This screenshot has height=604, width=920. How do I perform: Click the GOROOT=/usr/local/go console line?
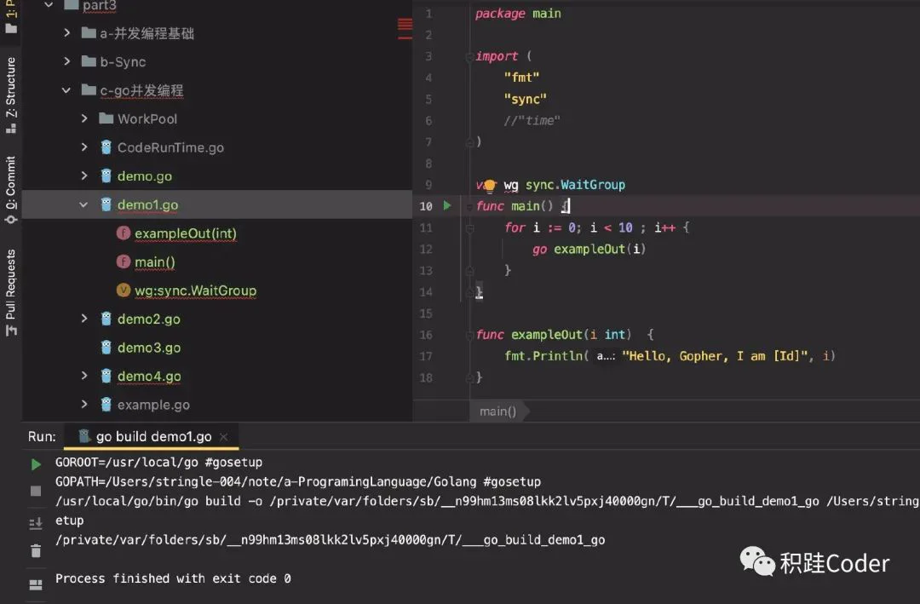pyautogui.click(x=159, y=463)
